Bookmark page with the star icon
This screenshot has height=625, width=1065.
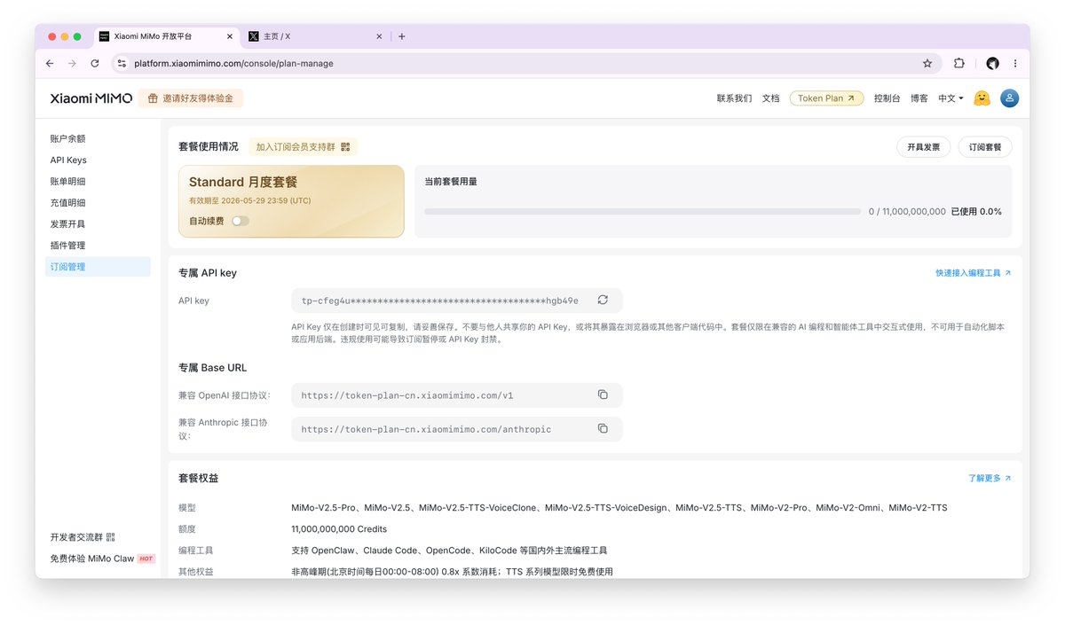tap(927, 64)
